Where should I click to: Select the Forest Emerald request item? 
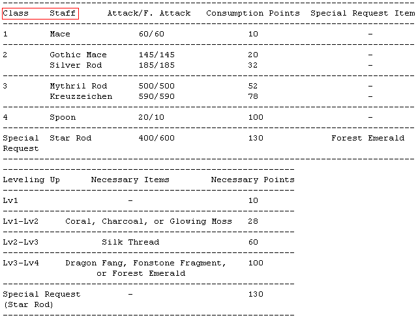pos(368,138)
